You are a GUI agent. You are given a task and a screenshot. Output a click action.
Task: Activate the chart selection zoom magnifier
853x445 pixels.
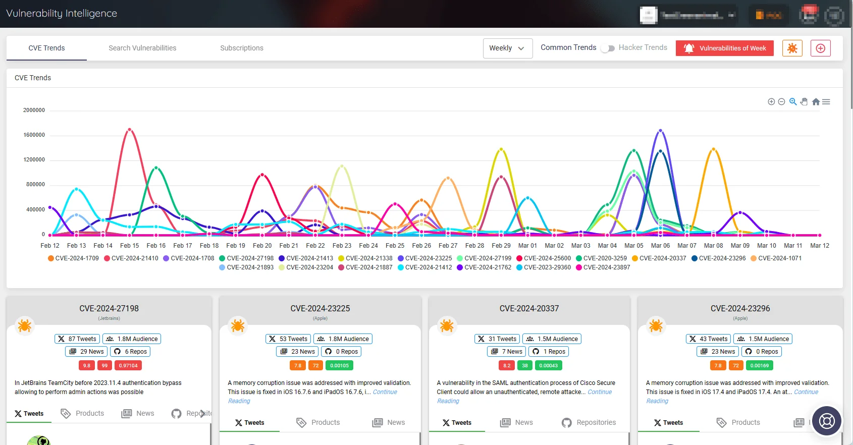point(793,101)
